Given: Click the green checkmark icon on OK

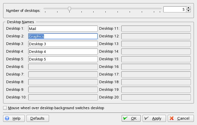Looking at the screenshot, I should coord(126,118).
